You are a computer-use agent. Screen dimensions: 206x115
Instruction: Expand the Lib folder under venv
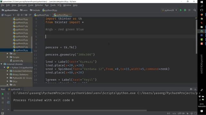click(7, 54)
